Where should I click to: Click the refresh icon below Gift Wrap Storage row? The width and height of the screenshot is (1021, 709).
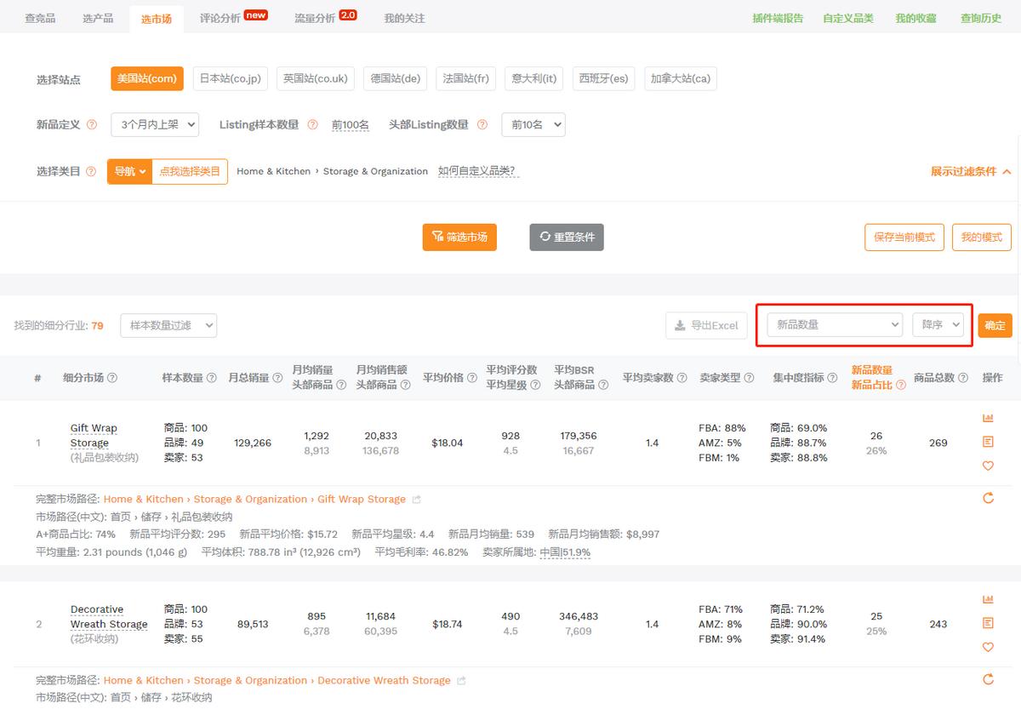pyautogui.click(x=988, y=499)
